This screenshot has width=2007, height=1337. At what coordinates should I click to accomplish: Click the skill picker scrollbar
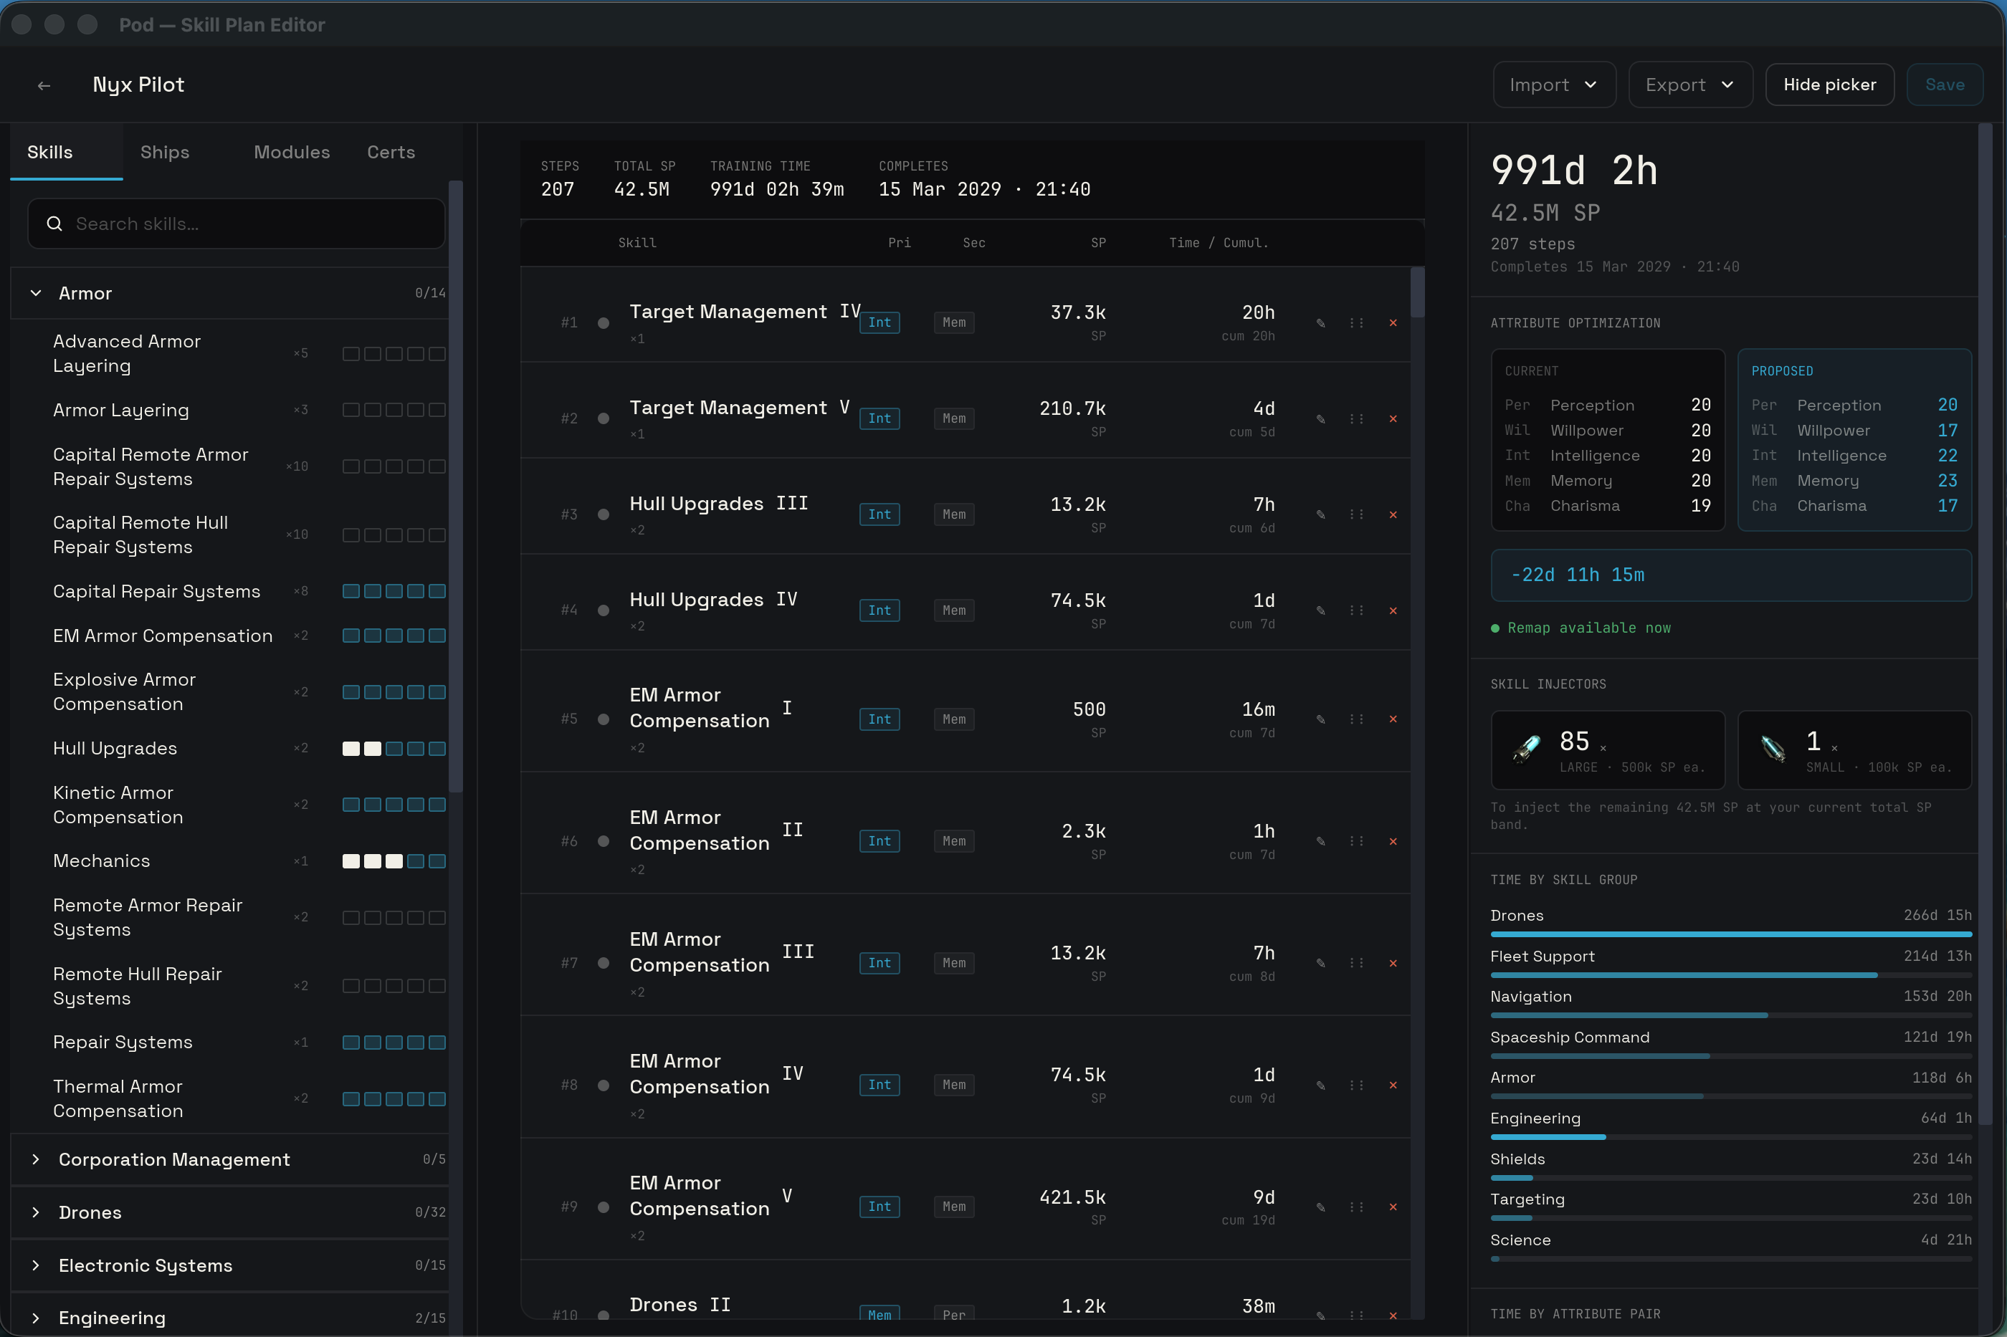tap(455, 486)
